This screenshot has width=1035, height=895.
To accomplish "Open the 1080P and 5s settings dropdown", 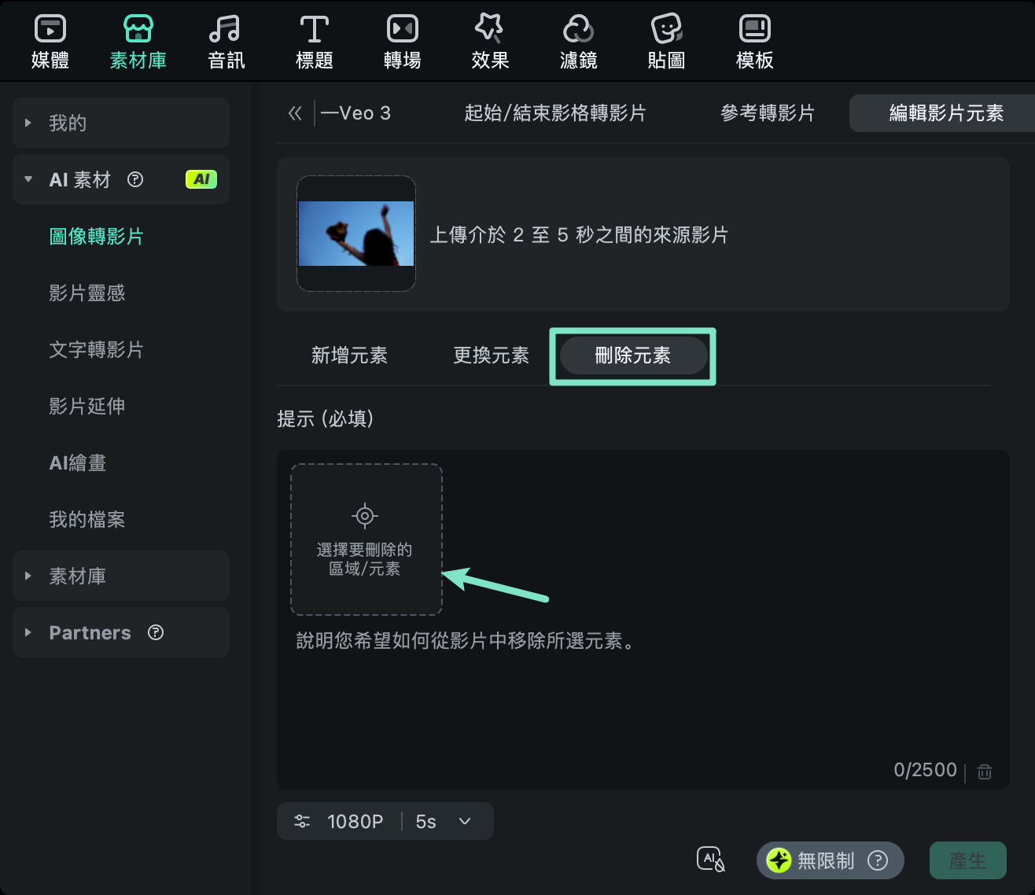I will 385,821.
